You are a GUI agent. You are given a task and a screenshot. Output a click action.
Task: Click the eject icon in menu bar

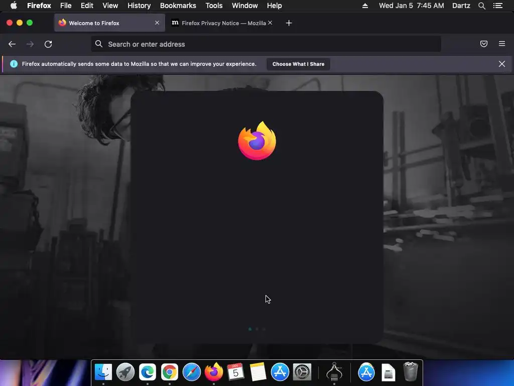[x=365, y=6]
